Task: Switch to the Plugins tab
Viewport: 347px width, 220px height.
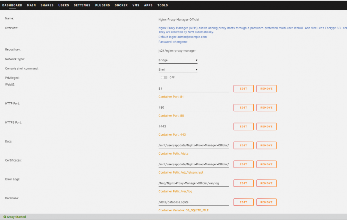Action: [102, 5]
